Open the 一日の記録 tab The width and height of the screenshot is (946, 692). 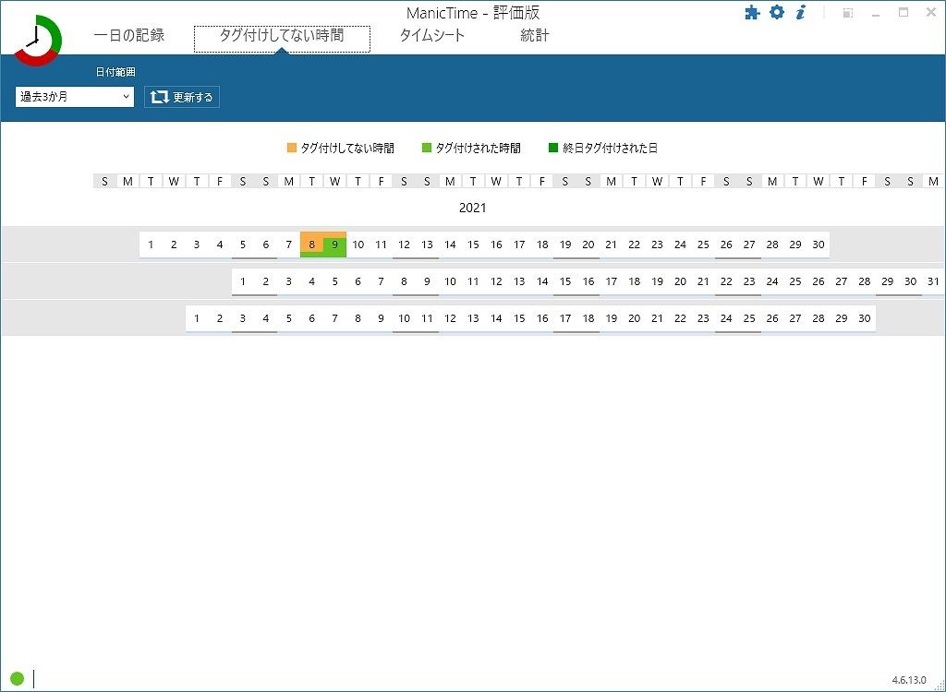coord(129,36)
